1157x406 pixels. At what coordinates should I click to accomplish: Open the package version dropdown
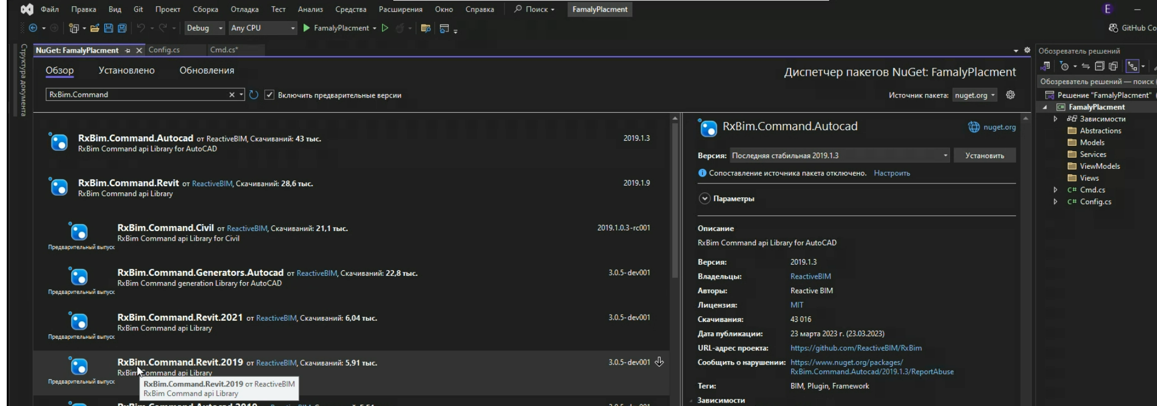(839, 155)
